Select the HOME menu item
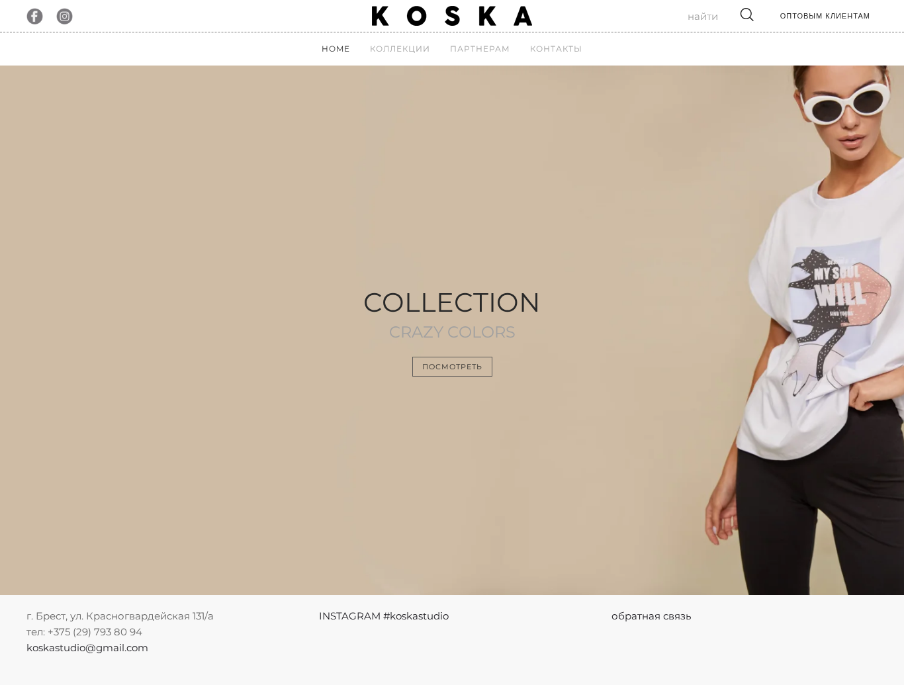 point(336,49)
